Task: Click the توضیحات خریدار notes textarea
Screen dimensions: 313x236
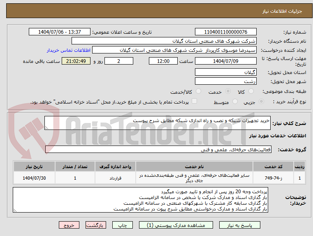Action: (140, 200)
